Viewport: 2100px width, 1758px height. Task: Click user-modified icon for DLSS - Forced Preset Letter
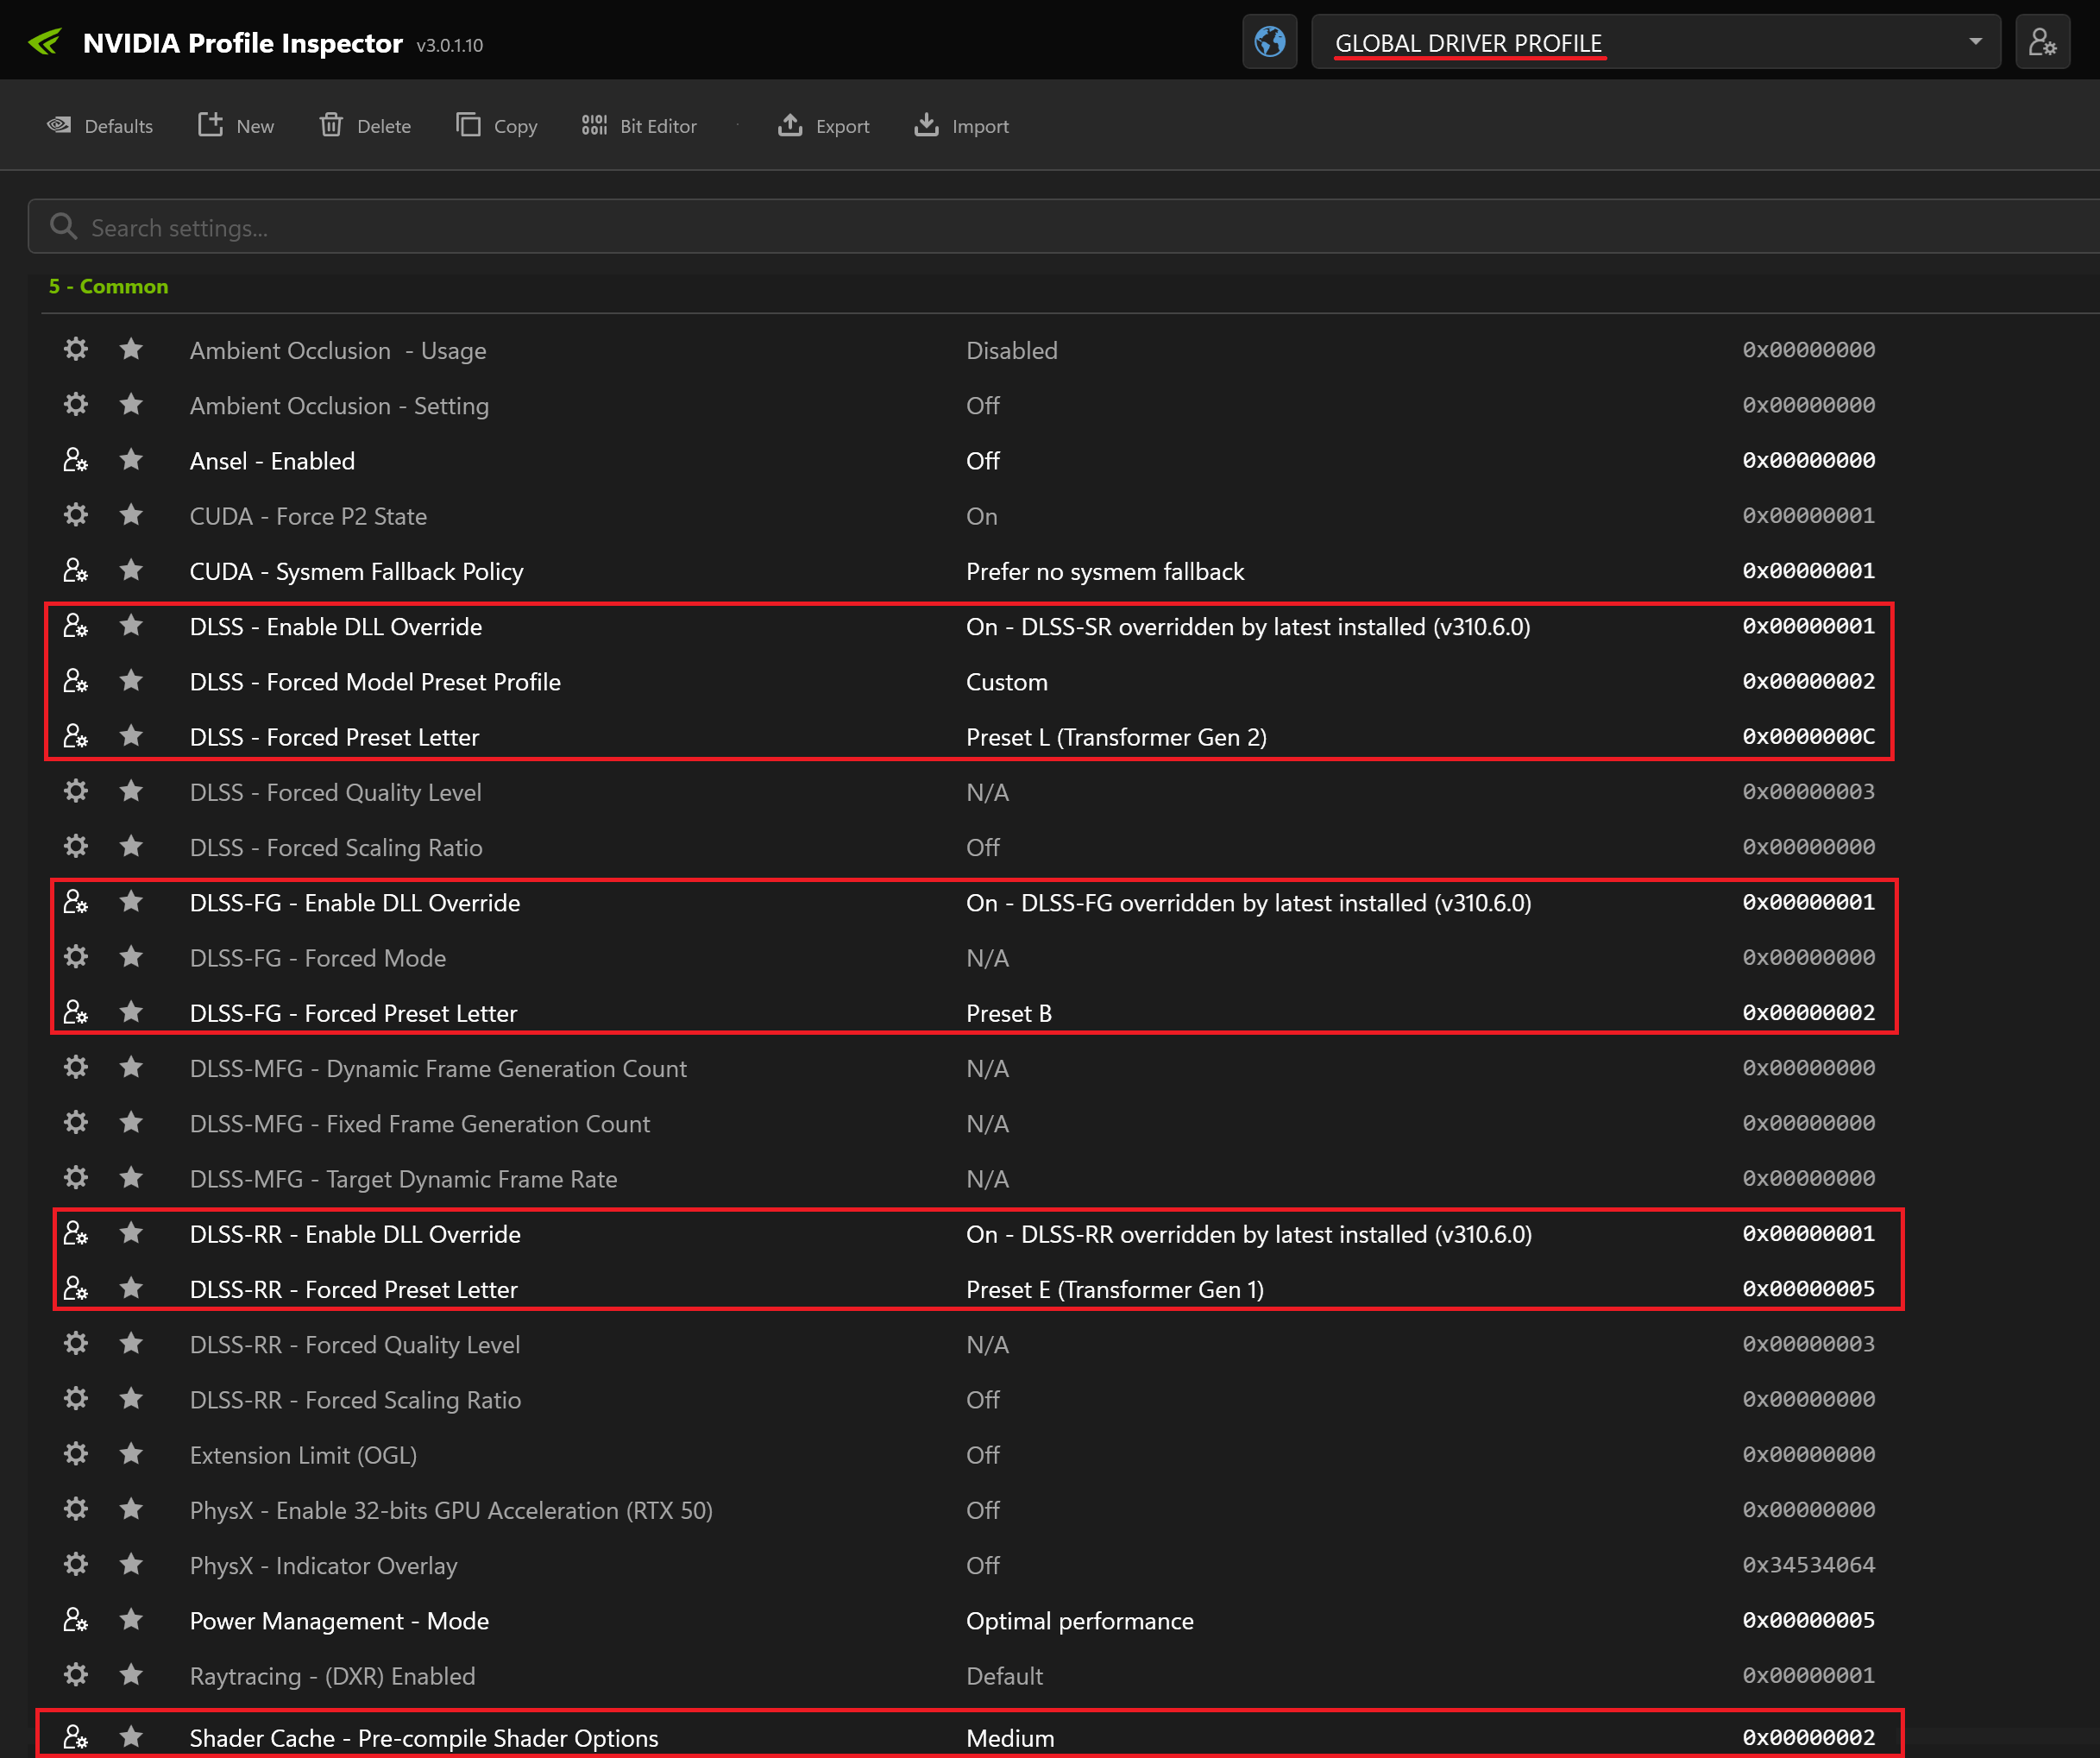(x=76, y=736)
